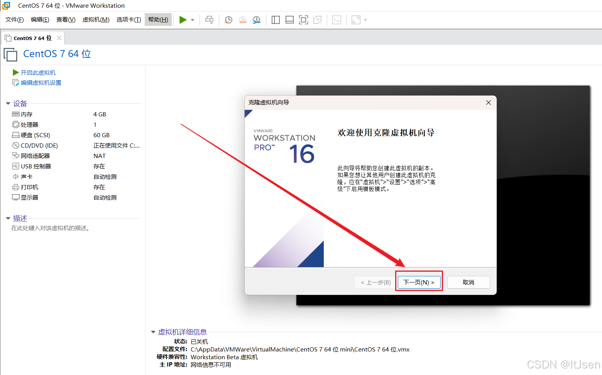Image resolution: width=602 pixels, height=375 pixels.
Task: Open the 查看(V) menu
Action: 66,20
